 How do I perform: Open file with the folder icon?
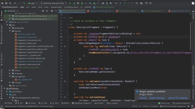click(2, 3)
